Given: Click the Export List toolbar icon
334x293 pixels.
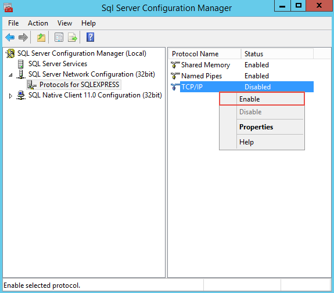Looking at the screenshot, I should [73, 38].
